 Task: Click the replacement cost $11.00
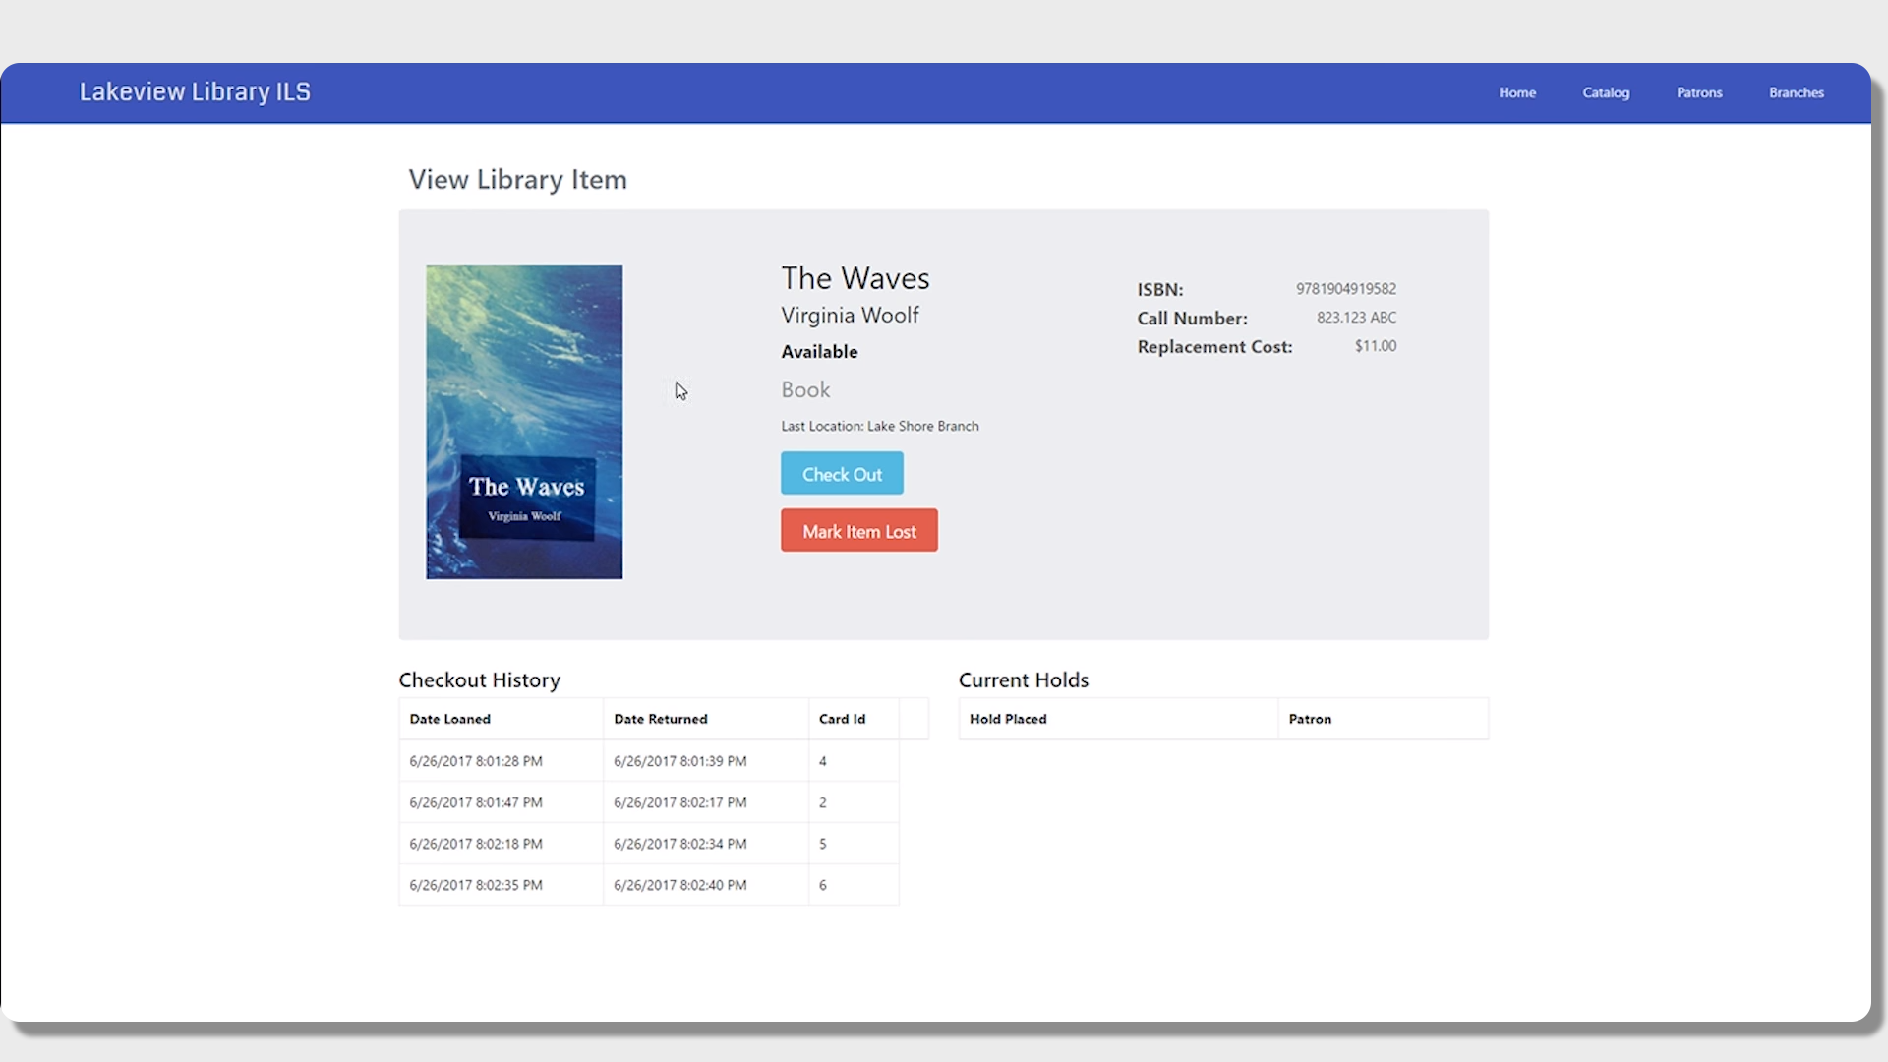[x=1376, y=346]
